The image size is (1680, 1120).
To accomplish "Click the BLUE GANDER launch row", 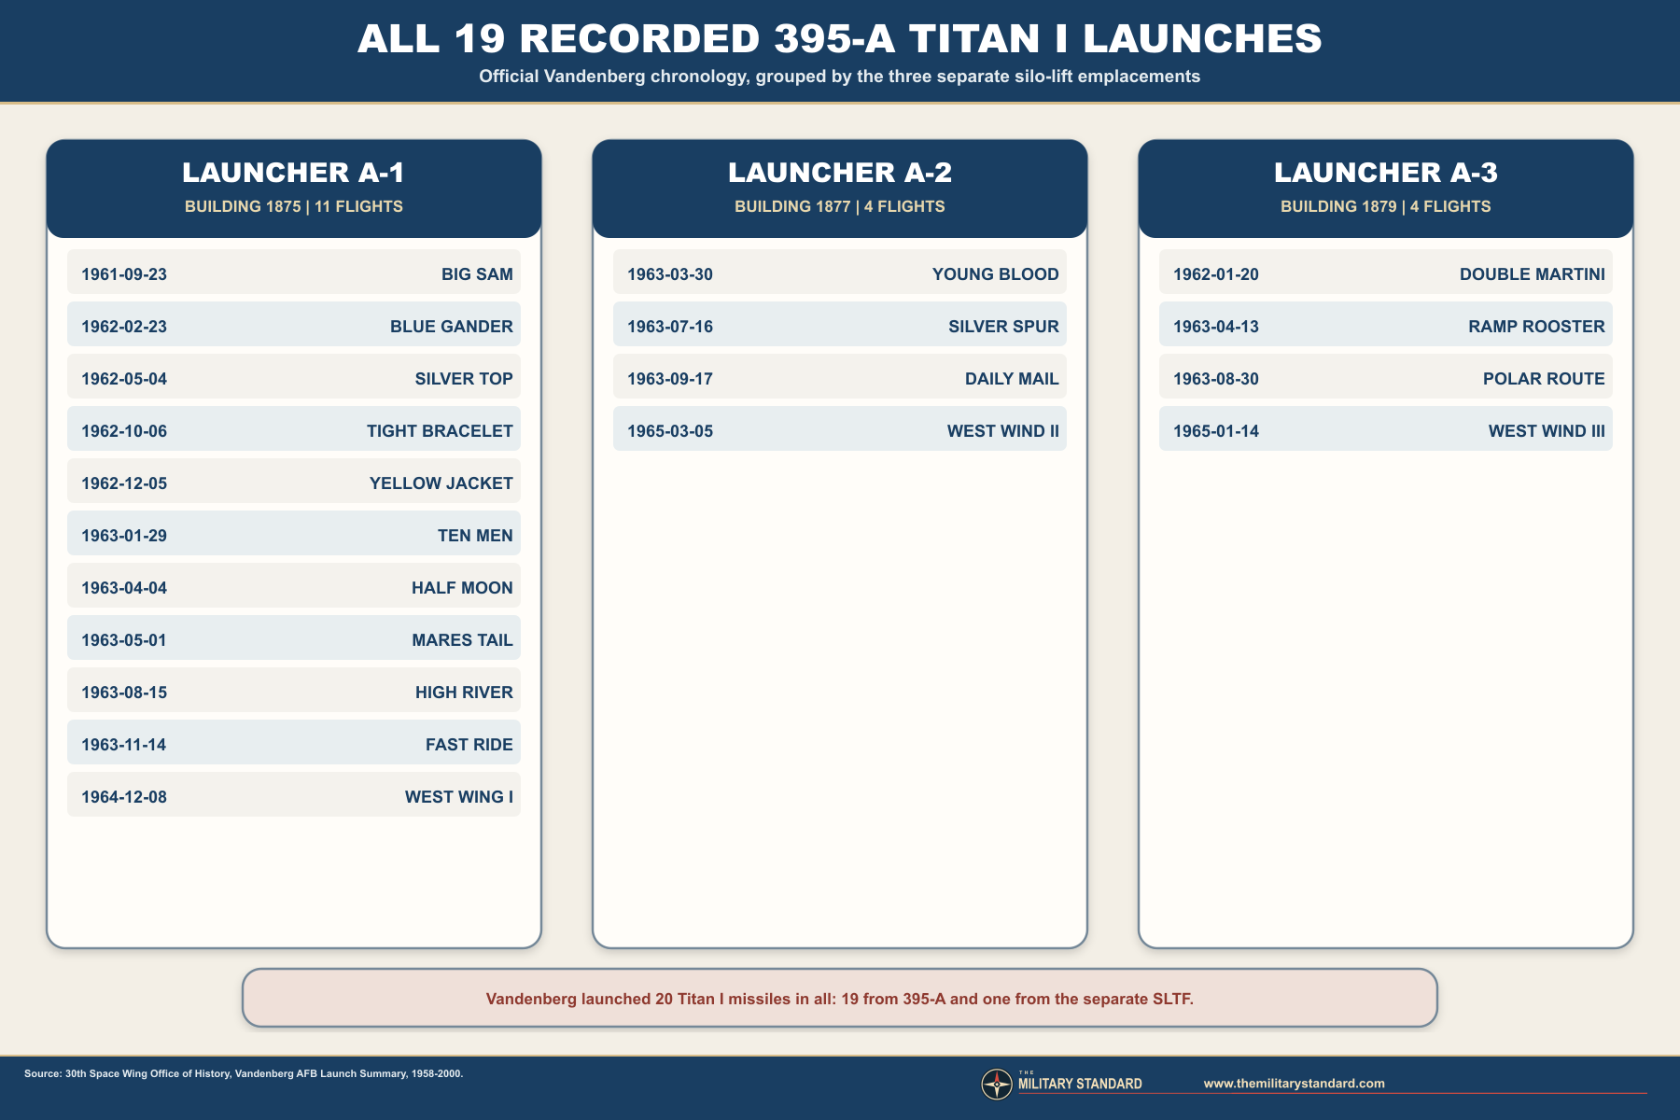I will (294, 324).
